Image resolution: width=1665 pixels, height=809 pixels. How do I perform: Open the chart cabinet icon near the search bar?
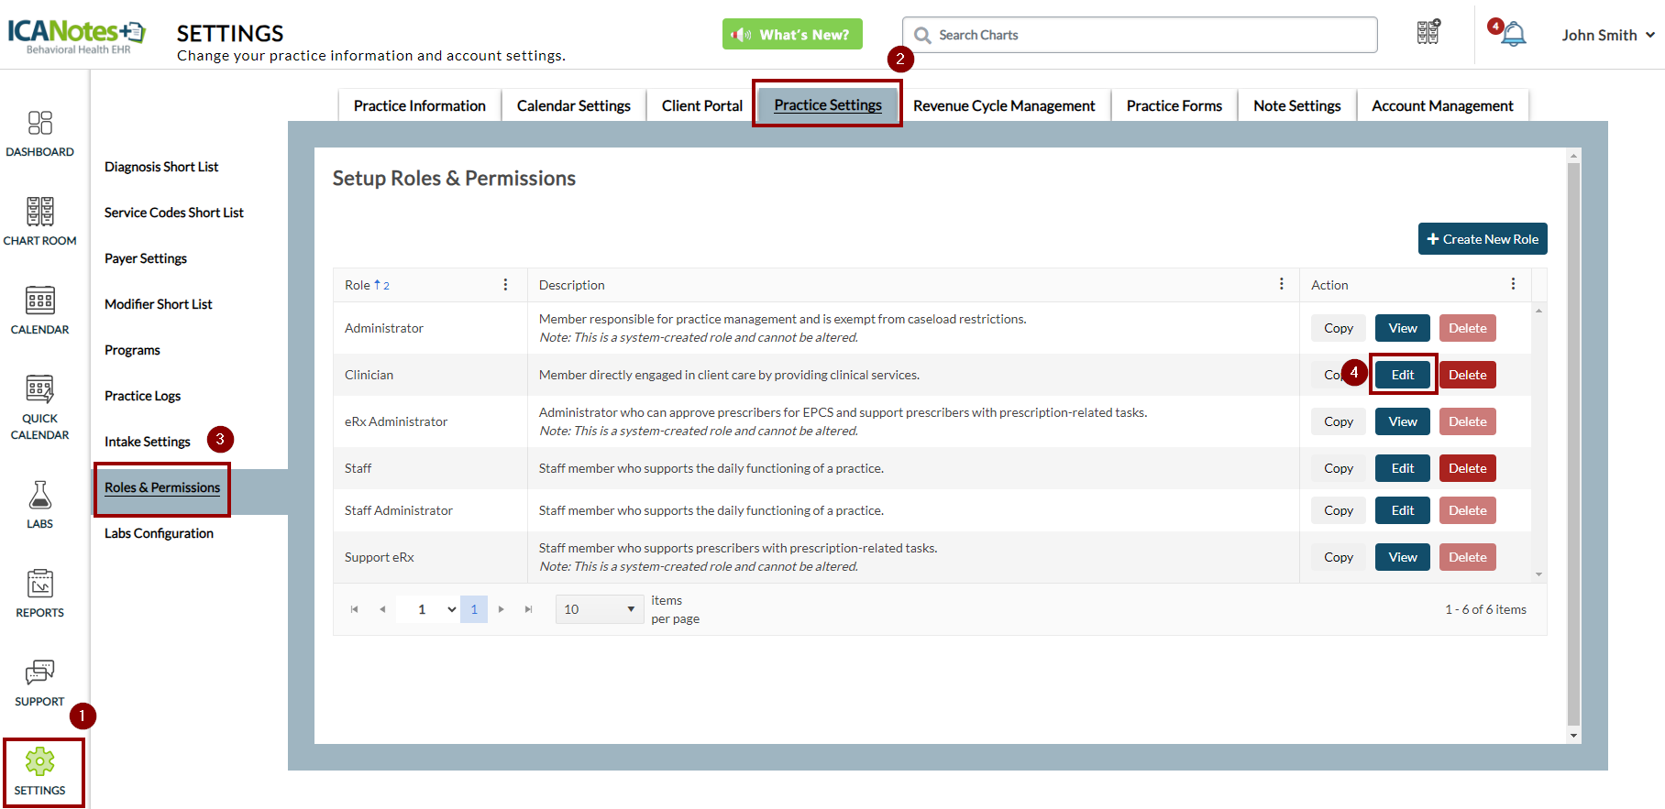[1428, 33]
